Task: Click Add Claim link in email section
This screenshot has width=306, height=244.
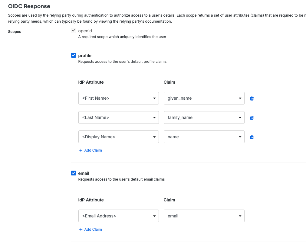Action: (x=93, y=230)
